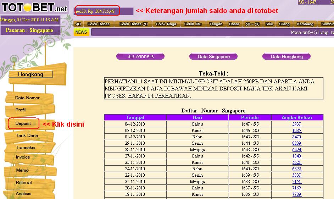
Task: Click the Angka Keluar column header
Action: pyautogui.click(x=297, y=117)
